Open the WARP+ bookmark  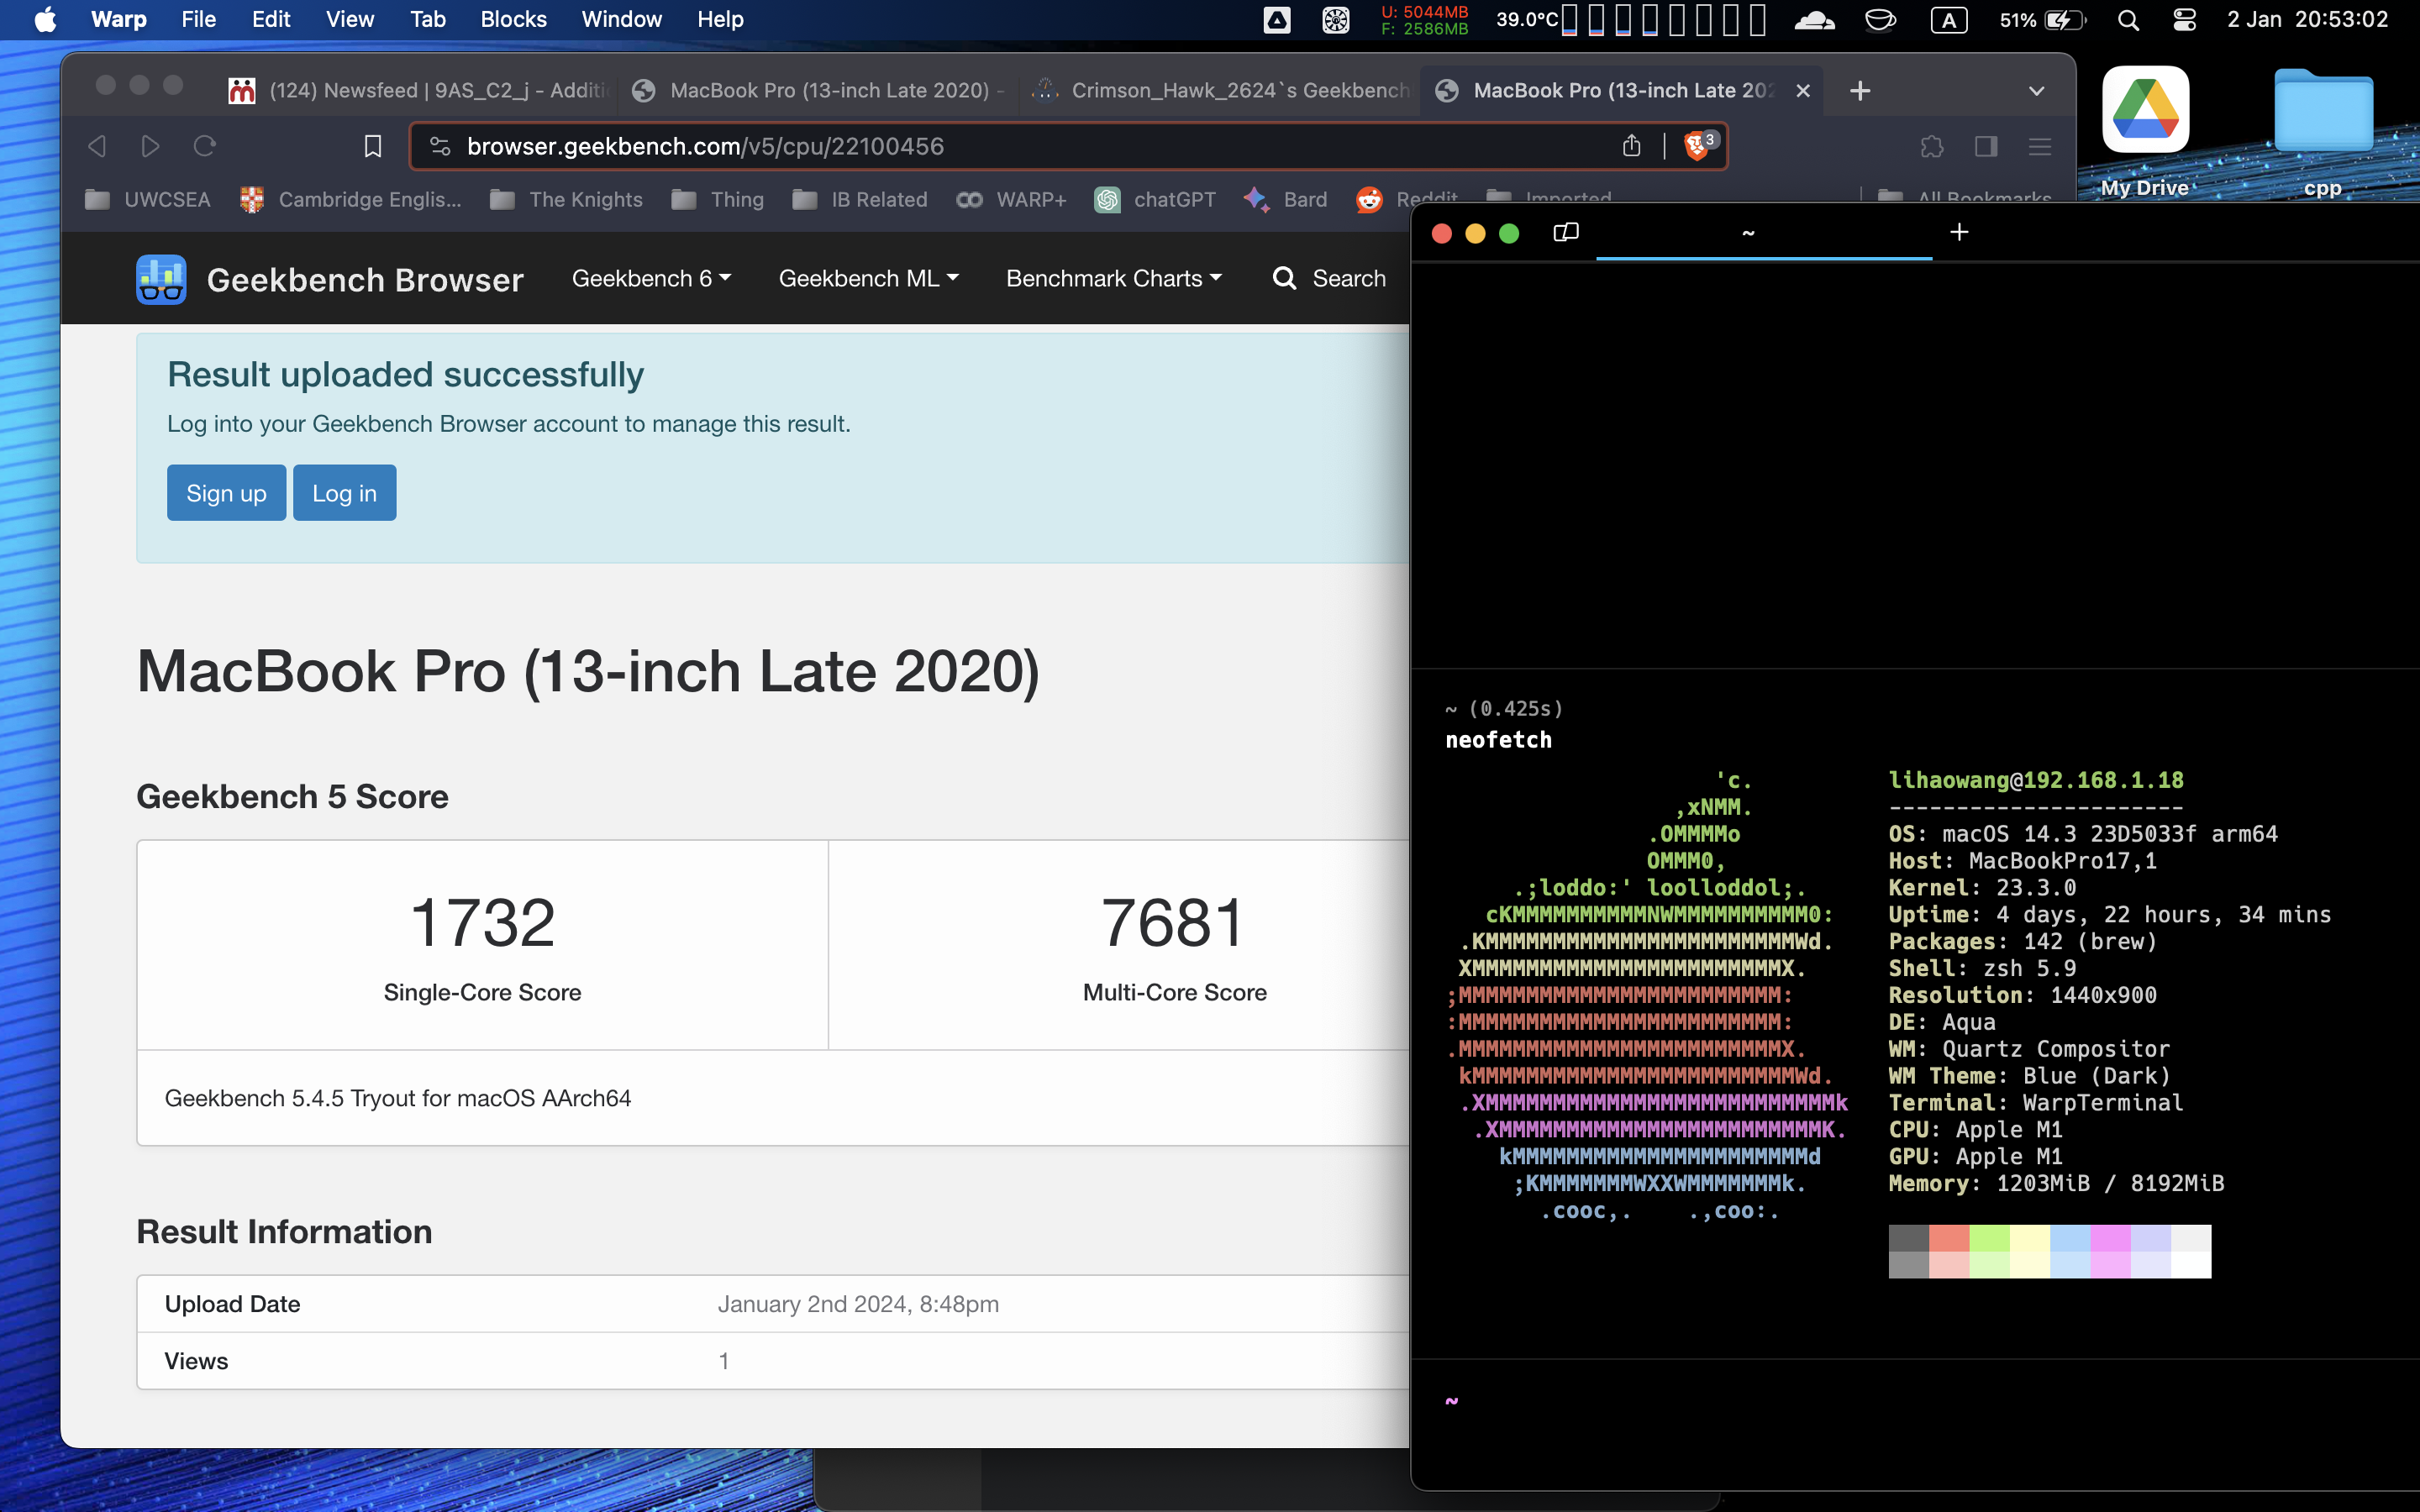click(x=1011, y=199)
